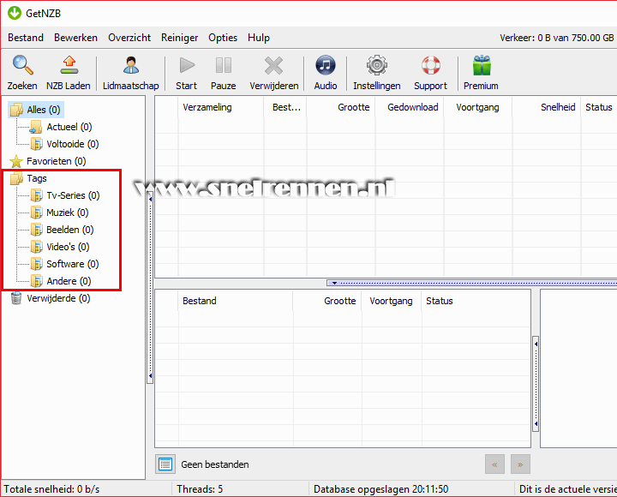
Task: Open the Overzicht menu
Action: (129, 38)
